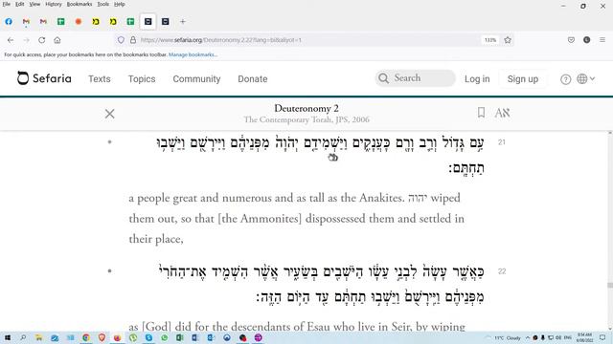Viewport: 613px width, 344px height.
Task: Open the Texts section
Action: 100,79
